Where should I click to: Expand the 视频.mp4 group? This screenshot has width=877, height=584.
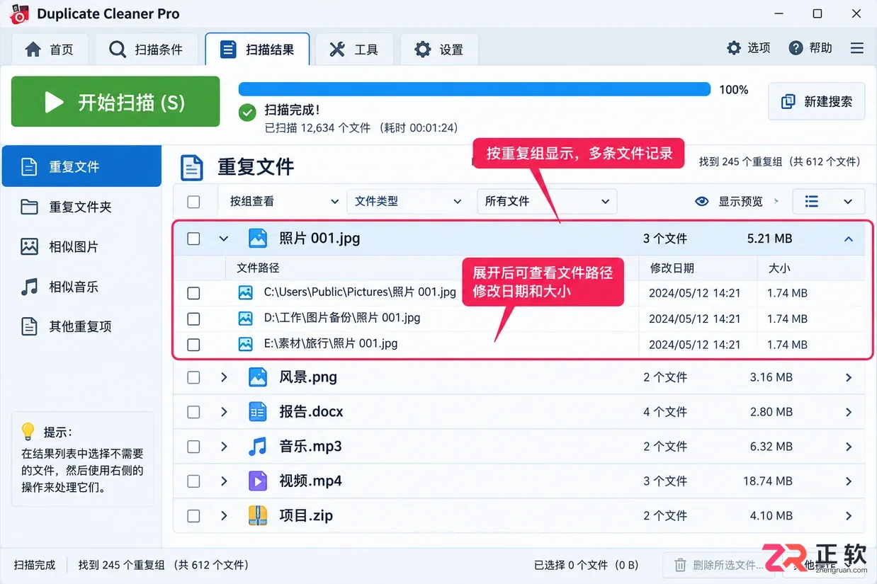[224, 481]
